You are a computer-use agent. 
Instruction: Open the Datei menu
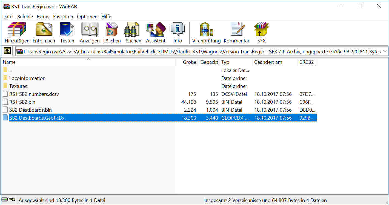pyautogui.click(x=8, y=17)
